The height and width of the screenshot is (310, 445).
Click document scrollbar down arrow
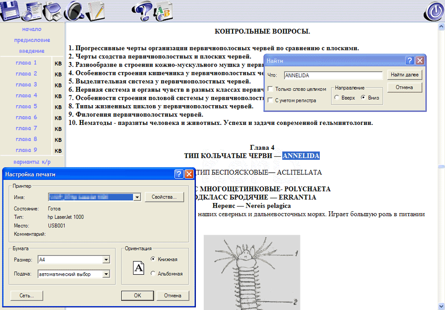click(441, 306)
